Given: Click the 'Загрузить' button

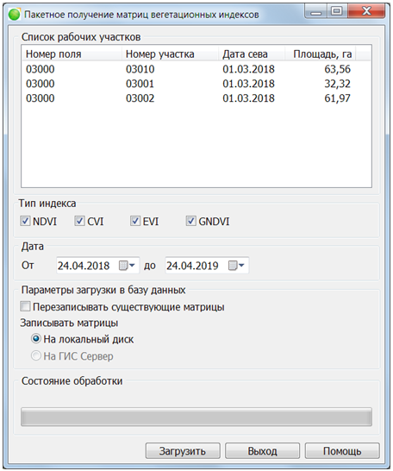Looking at the screenshot, I should click(183, 451).
